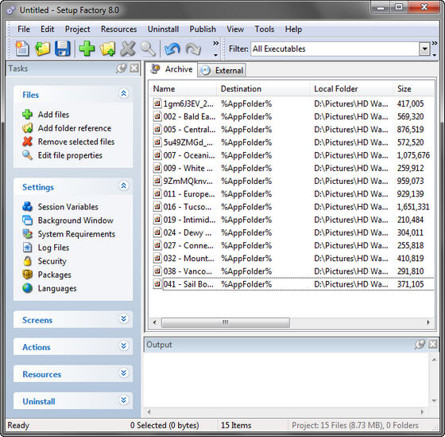Expand the Screens task group
Screen dimensions: 445x437
coord(123,318)
